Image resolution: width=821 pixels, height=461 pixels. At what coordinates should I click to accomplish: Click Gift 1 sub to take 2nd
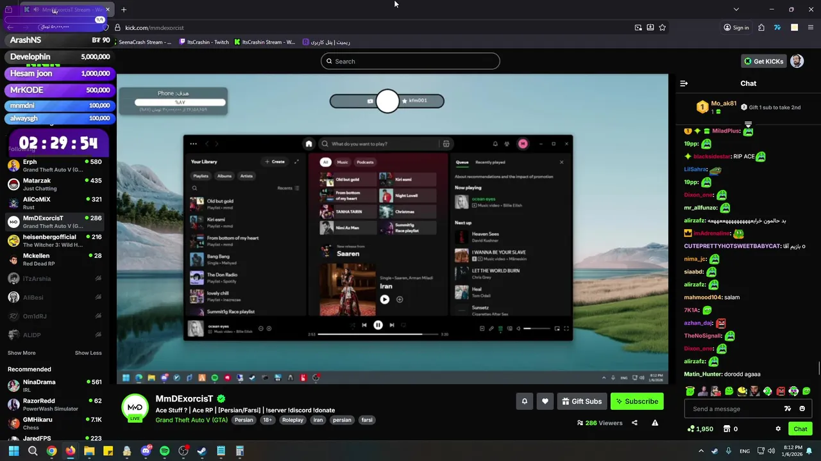coord(771,108)
